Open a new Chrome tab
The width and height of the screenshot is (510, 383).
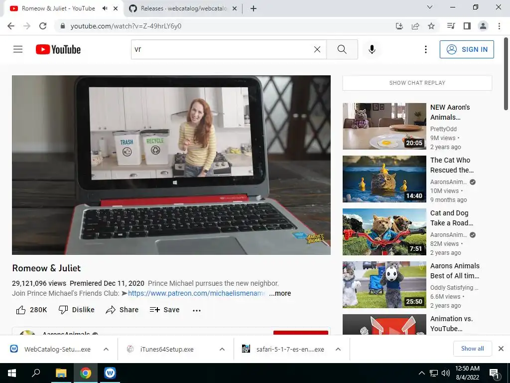click(254, 8)
